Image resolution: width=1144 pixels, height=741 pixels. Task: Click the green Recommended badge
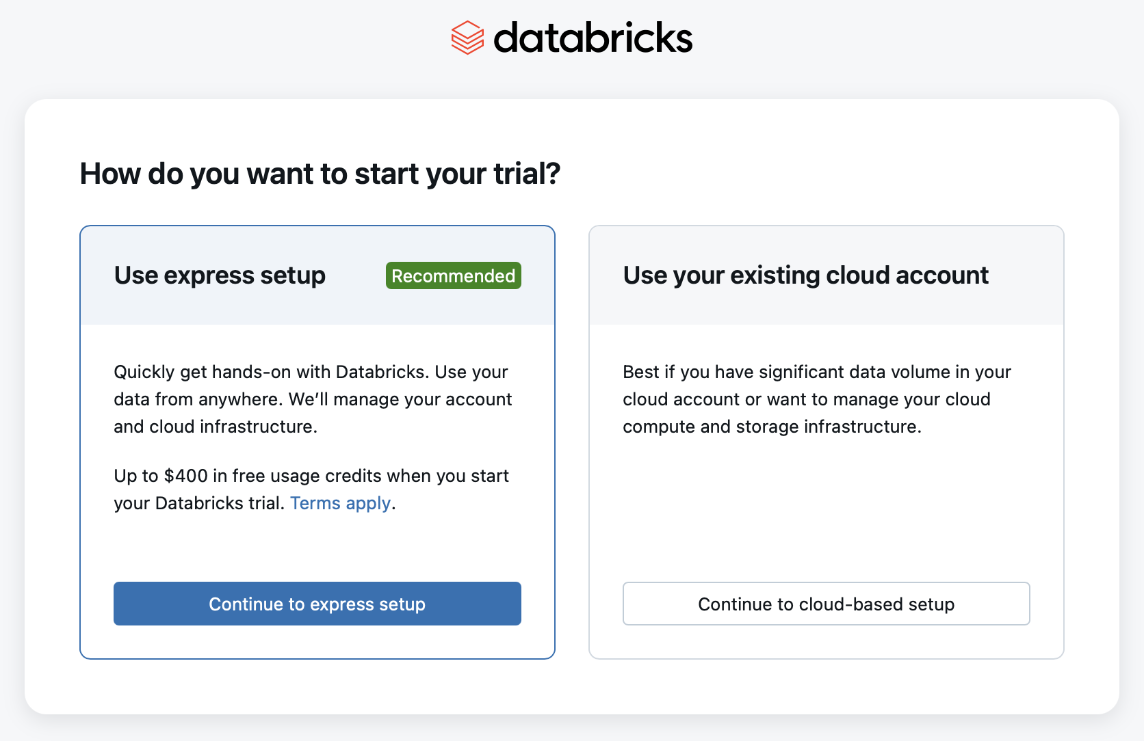[x=453, y=275]
